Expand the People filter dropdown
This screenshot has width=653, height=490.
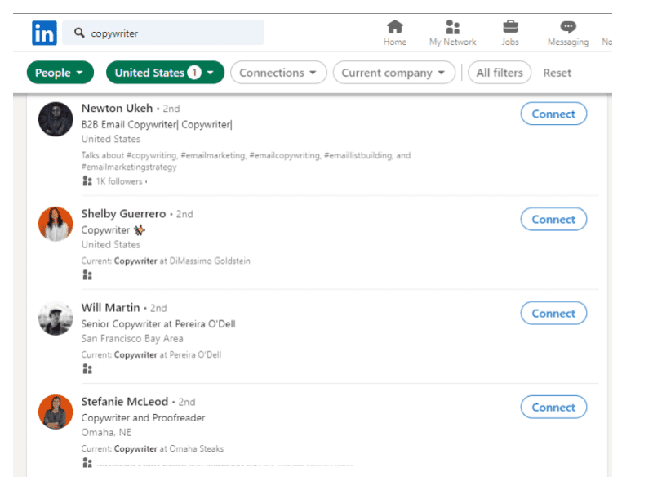[x=60, y=73]
